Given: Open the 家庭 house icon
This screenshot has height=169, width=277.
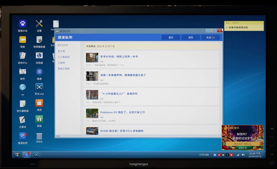Looking at the screenshot, I should 39,119.
